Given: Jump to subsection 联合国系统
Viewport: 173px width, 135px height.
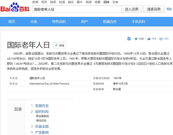Looking at the screenshot, I should click(x=43, y=116).
